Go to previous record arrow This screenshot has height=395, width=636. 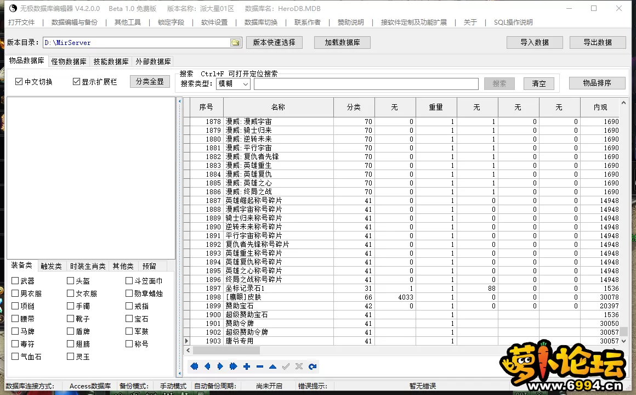[x=207, y=366]
